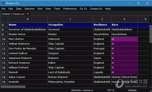The image size is (152, 92).
Task: Click the Human (Ghost form) cell for Julius Caeser
Action: 124,77
